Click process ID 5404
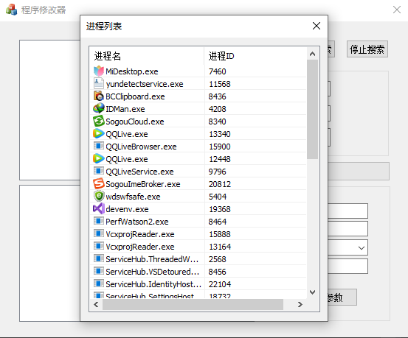Viewport: 408px width, 338px height. click(218, 197)
